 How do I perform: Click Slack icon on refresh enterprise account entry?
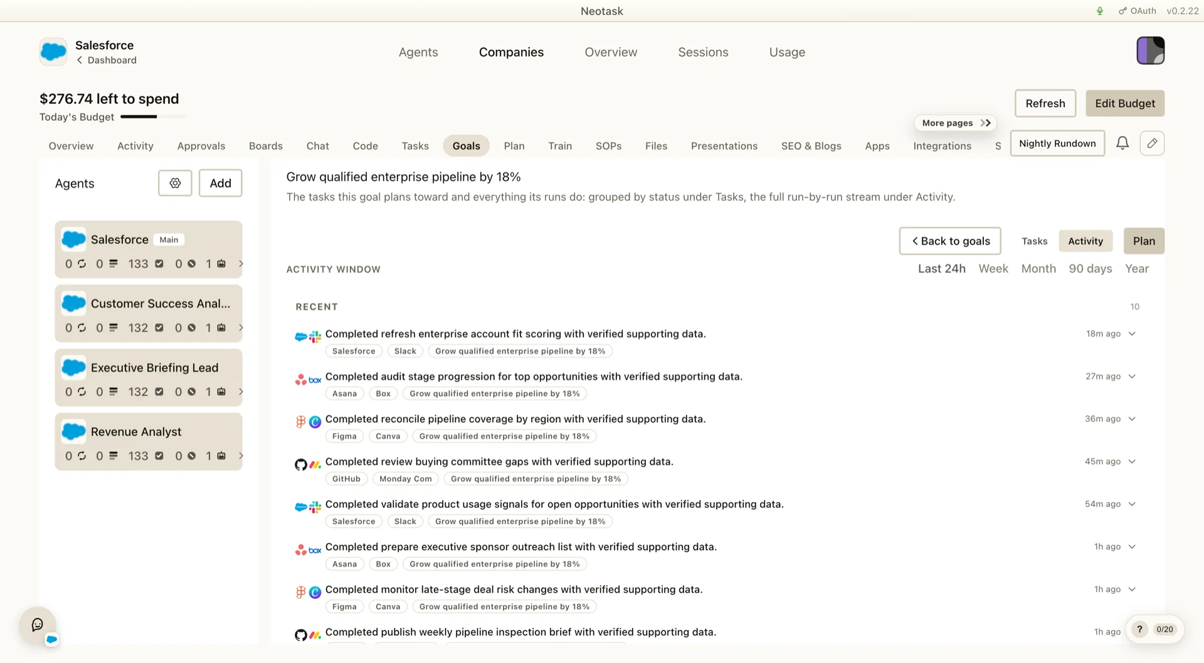[x=315, y=337]
